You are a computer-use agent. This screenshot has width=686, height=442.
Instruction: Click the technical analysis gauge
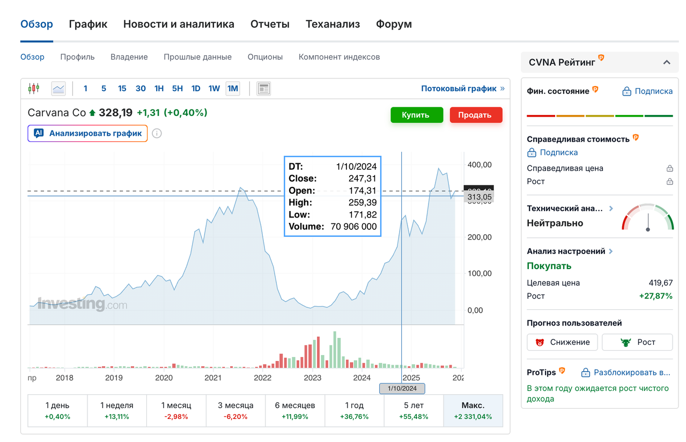click(647, 217)
